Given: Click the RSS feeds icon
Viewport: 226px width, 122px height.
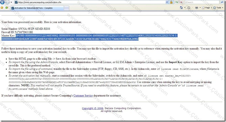Looking at the screenshot, I should click(189, 8).
